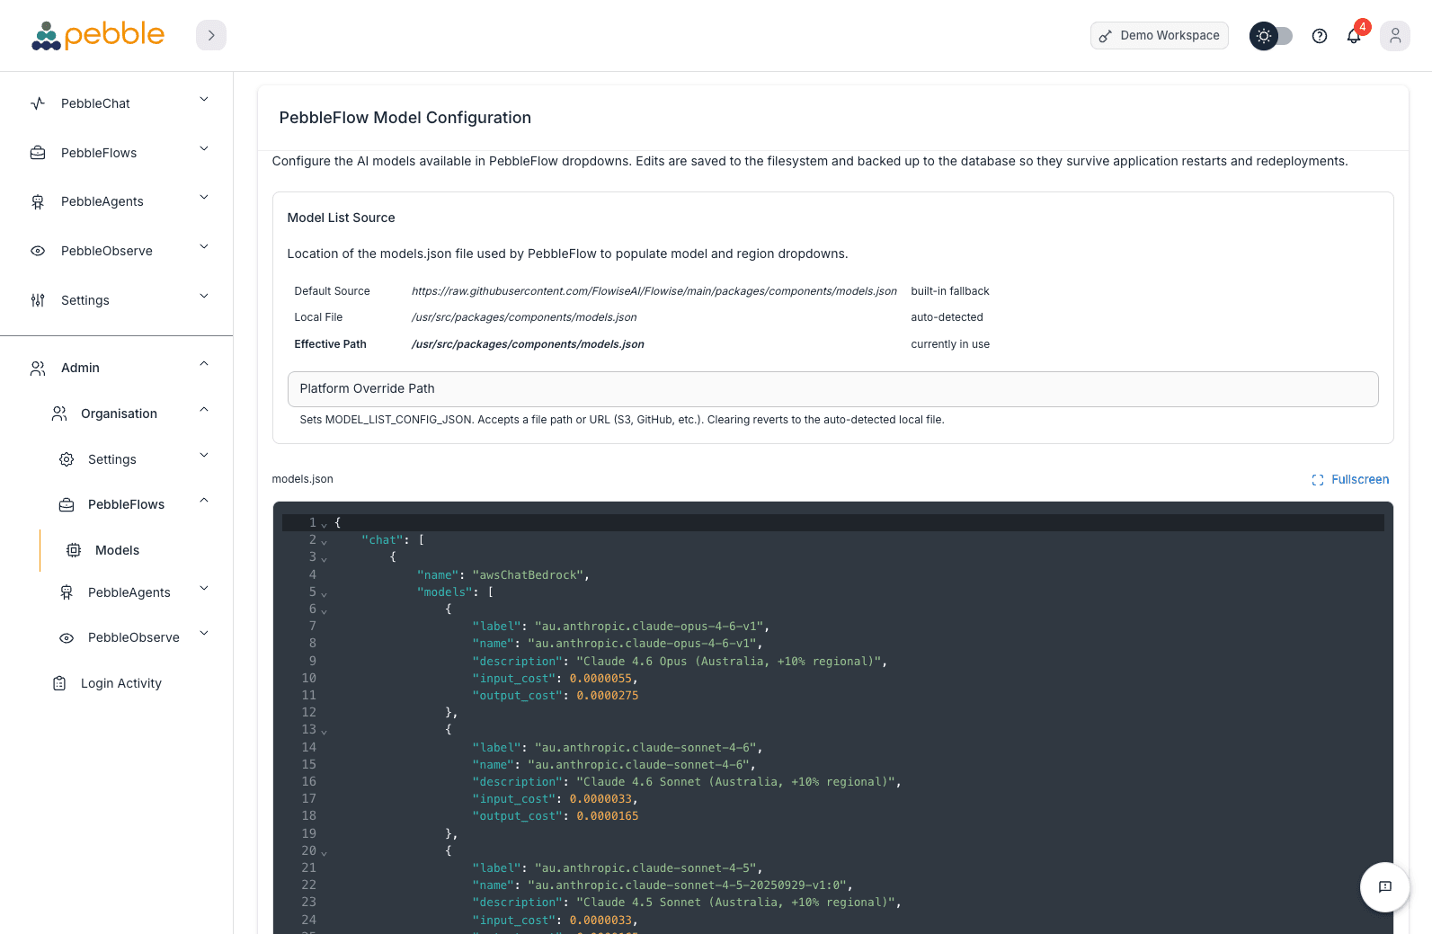Click the Admin PebbleObserve eye icon

point(67,638)
